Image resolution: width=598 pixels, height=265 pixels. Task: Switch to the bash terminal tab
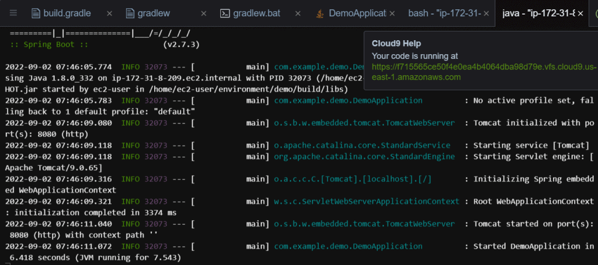[444, 13]
